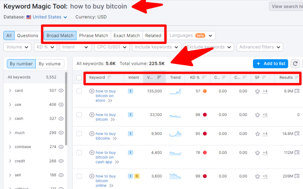Open the CPC (USD) filter dropdown
Viewport: 303px width, 189px height.
(x=112, y=47)
